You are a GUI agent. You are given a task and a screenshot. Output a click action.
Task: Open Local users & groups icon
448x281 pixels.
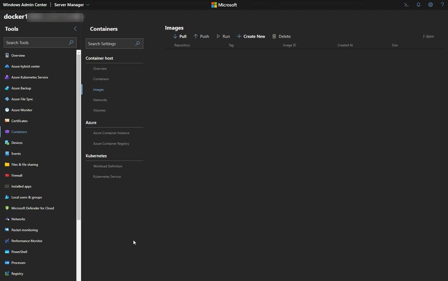click(7, 197)
